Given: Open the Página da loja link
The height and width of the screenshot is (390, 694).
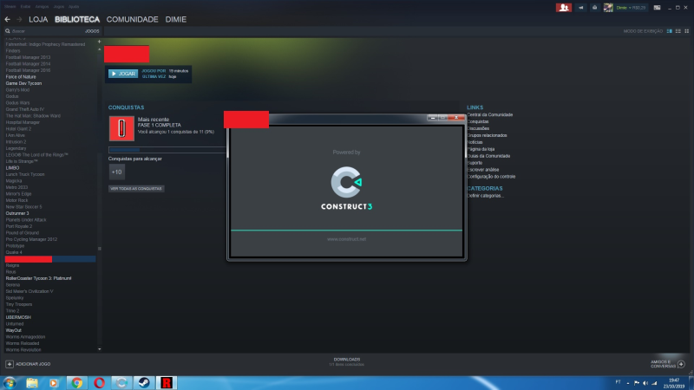Looking at the screenshot, I should coord(481,149).
